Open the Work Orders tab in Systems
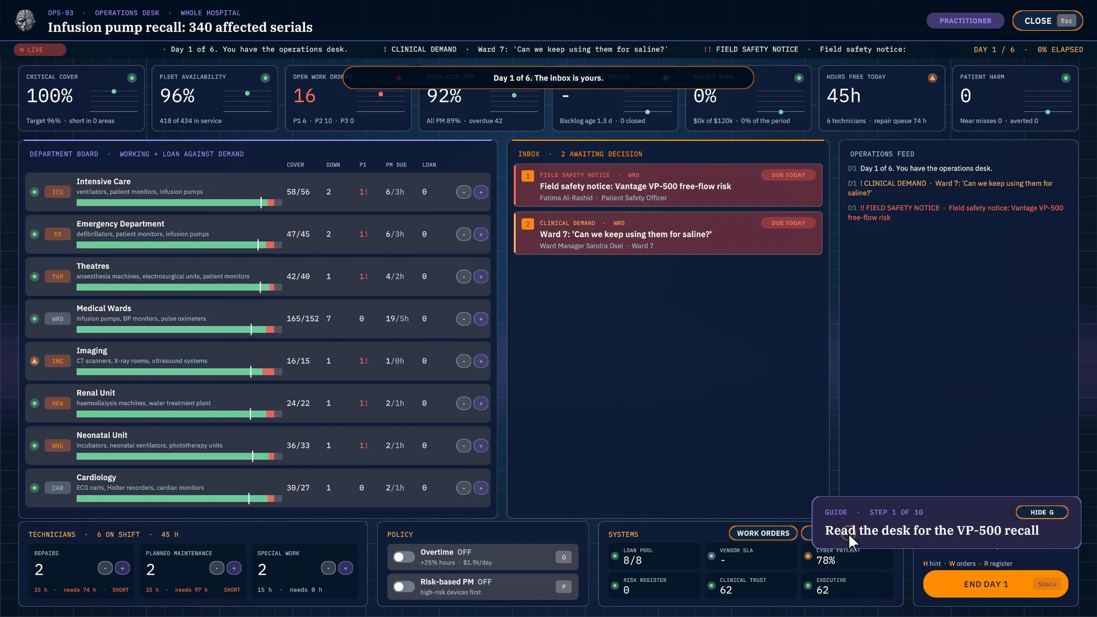 click(763, 533)
